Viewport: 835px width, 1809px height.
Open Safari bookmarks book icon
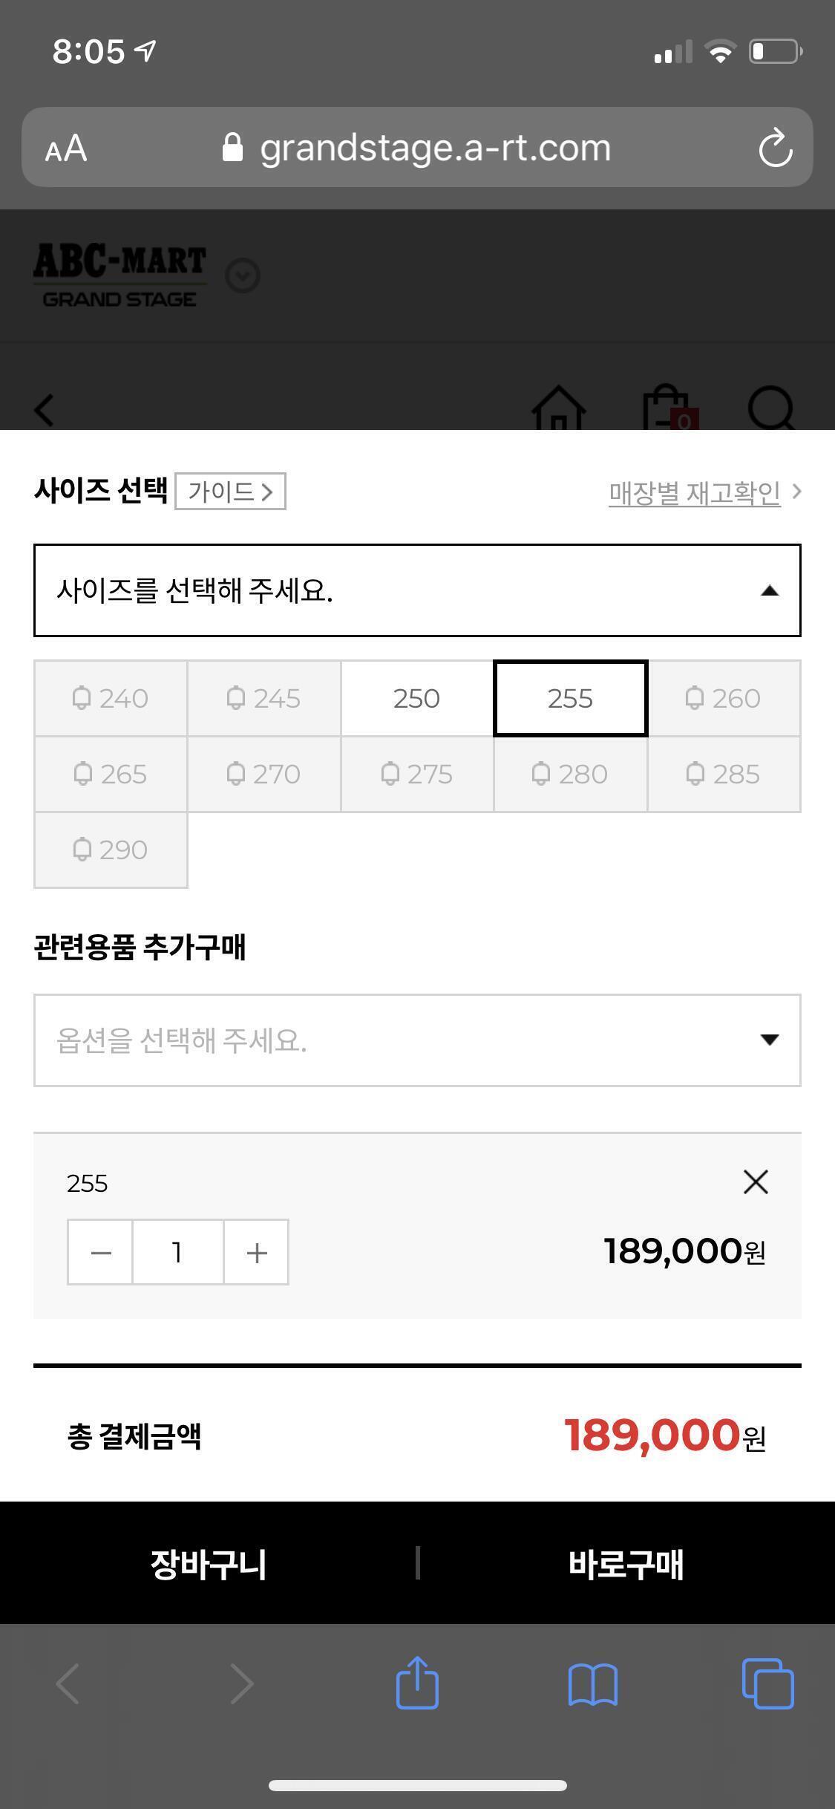tap(592, 1684)
